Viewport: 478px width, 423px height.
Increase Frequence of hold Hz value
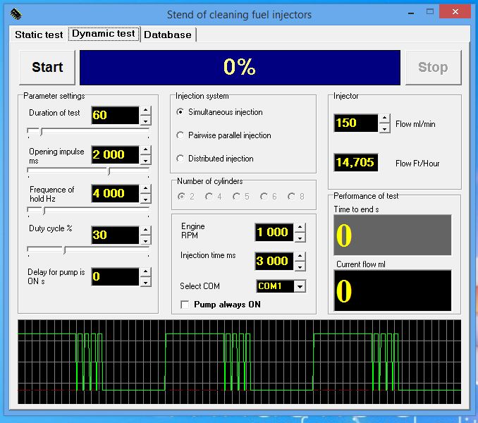(x=145, y=188)
